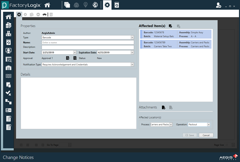Expand the Notification Type dropdown
This screenshot has width=240, height=162.
(x=132, y=64)
